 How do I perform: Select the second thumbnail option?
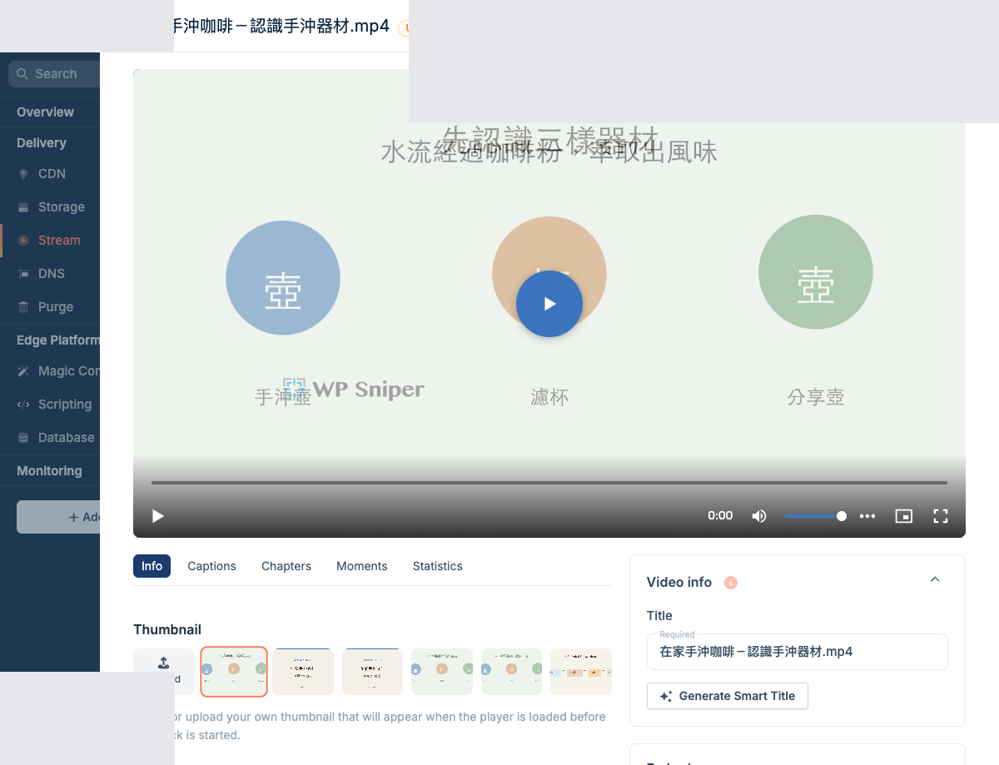pyautogui.click(x=303, y=672)
